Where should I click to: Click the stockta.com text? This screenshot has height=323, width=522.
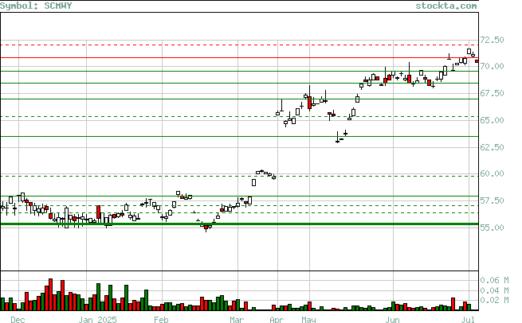pos(446,6)
